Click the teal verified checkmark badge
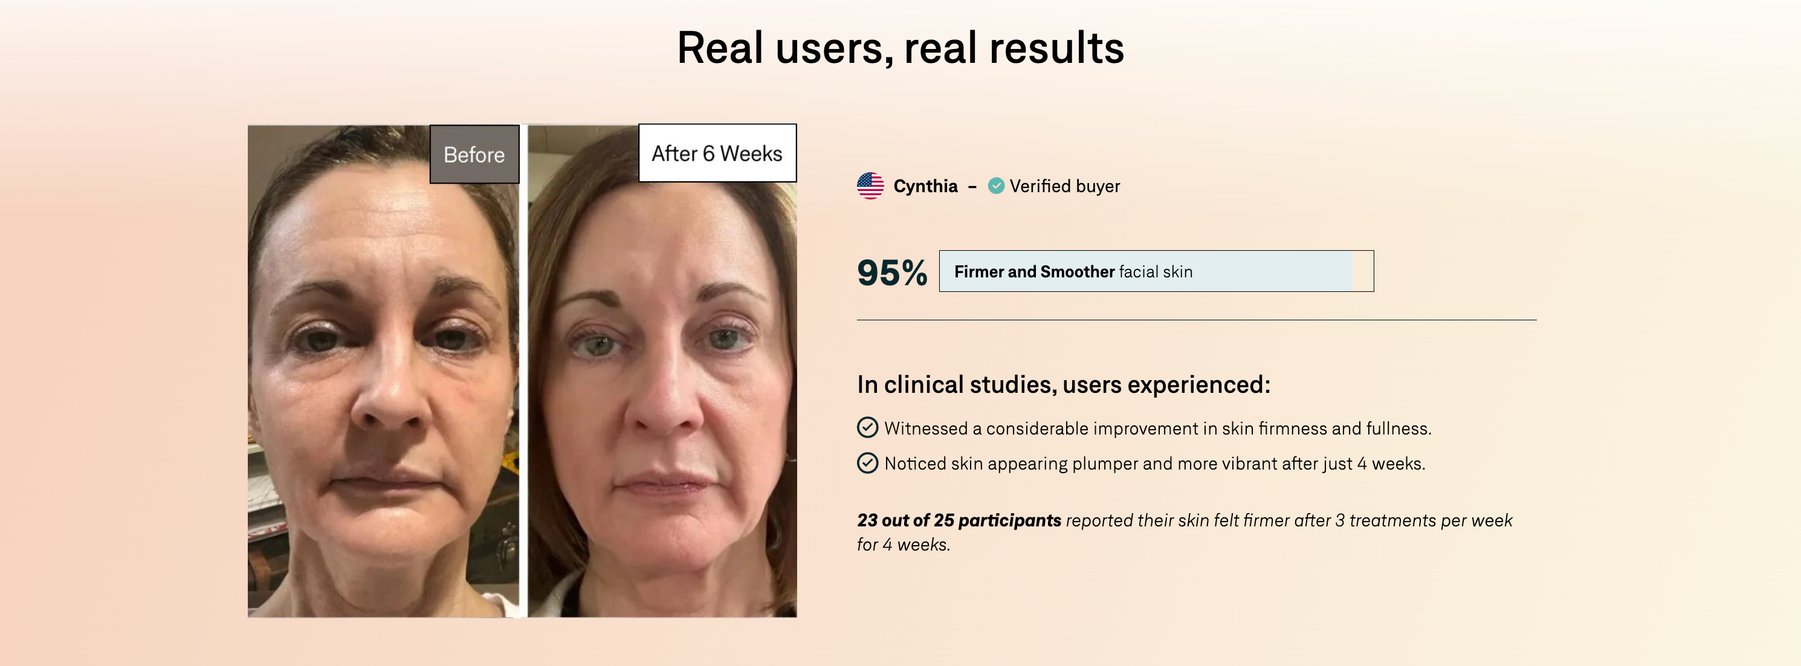The width and height of the screenshot is (1801, 666). tap(995, 186)
